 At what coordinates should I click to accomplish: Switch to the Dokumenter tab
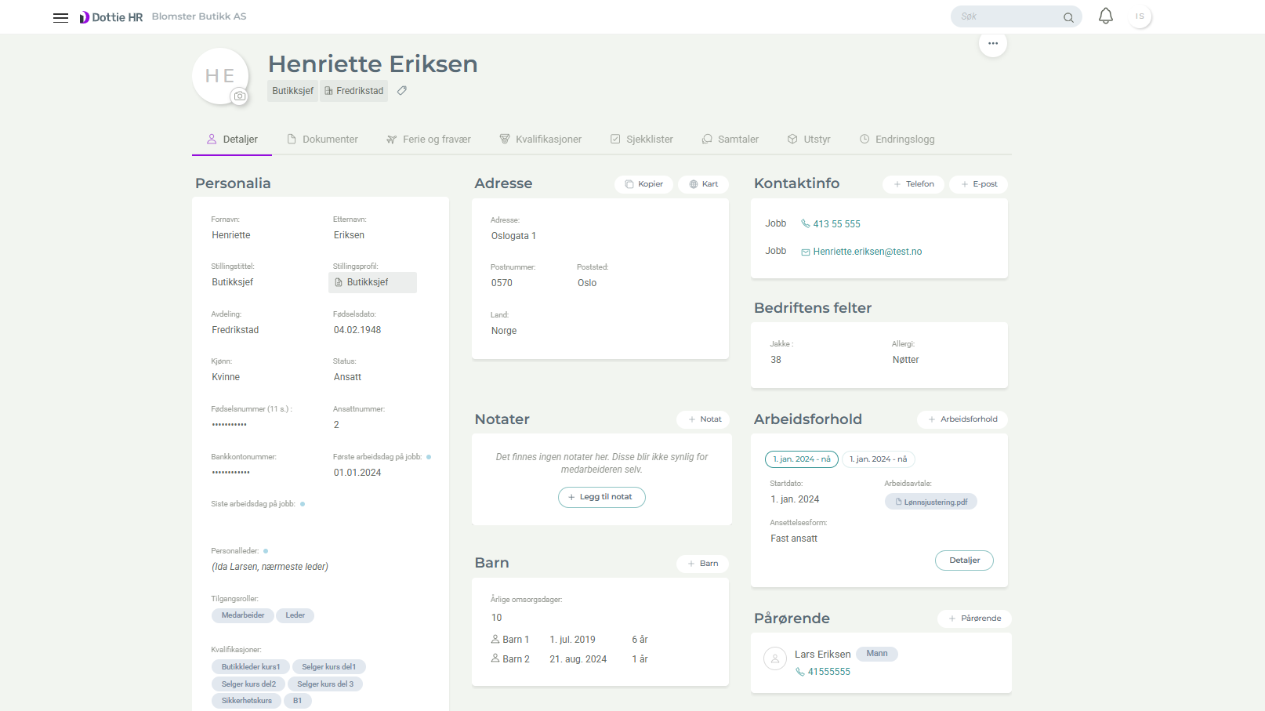point(330,139)
